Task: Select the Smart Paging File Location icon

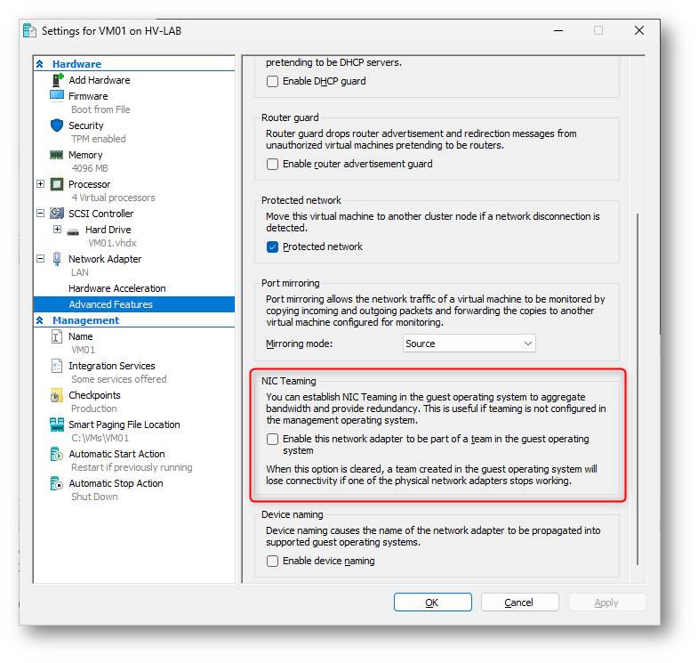Action: click(x=57, y=424)
